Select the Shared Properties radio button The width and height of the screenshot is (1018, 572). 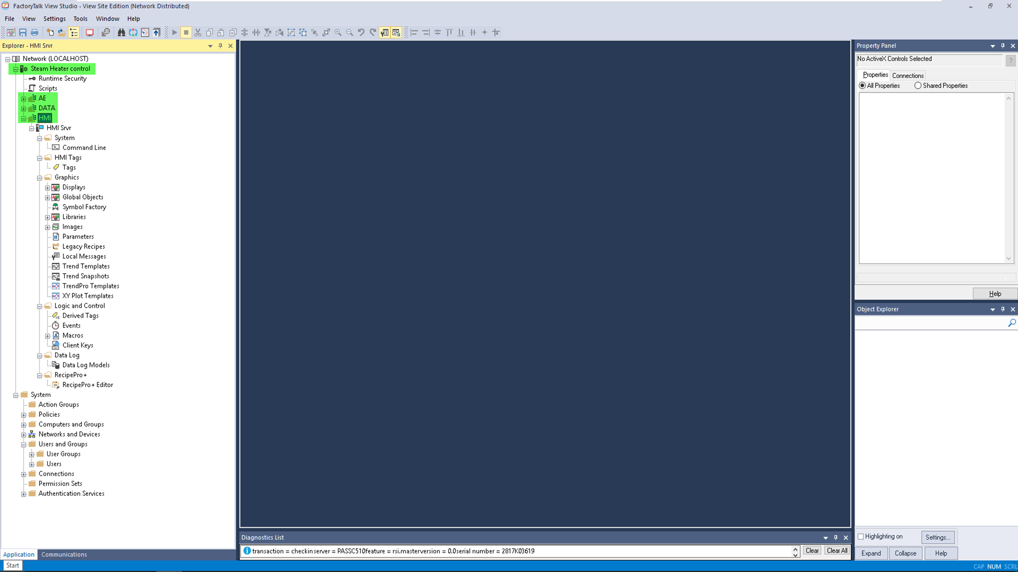coord(918,86)
